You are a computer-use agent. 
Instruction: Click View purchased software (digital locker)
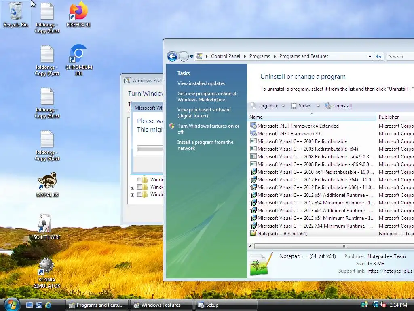click(x=204, y=113)
